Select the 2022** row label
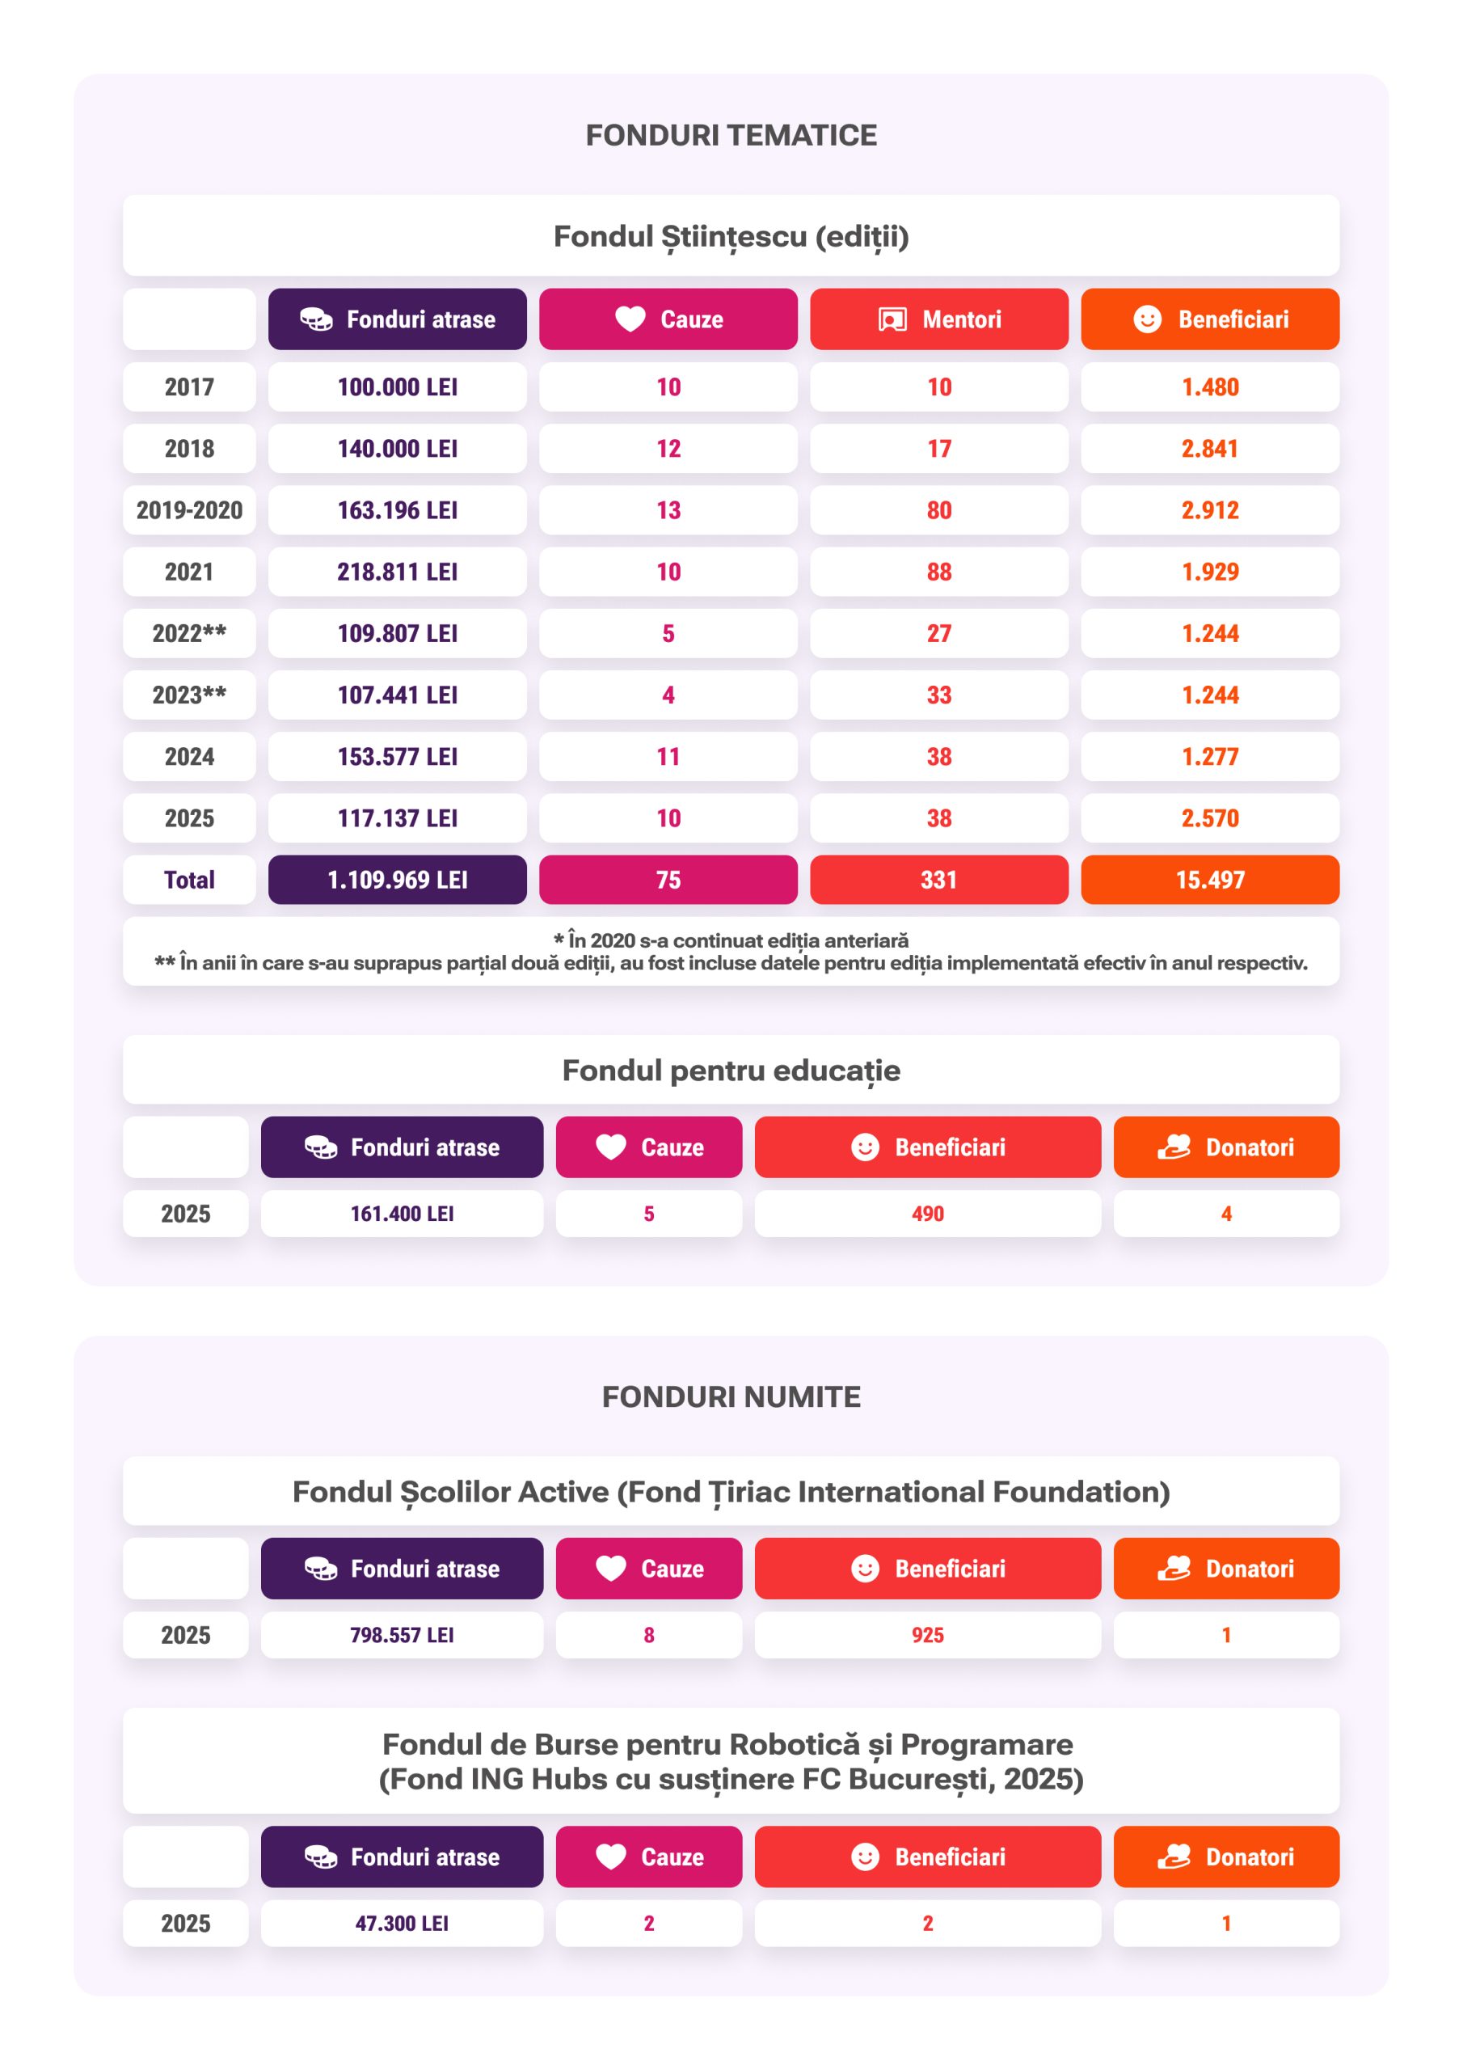The height and width of the screenshot is (2070, 1463). coord(189,633)
